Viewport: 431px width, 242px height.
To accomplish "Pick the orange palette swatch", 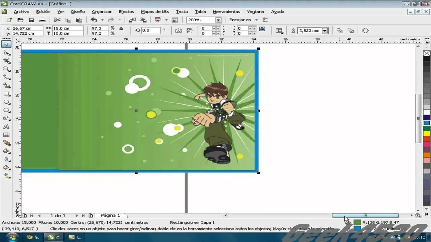I will pos(427,155).
